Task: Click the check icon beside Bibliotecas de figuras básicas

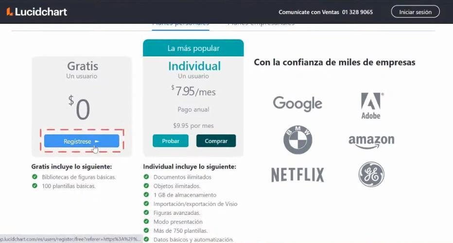Action: (x=35, y=176)
